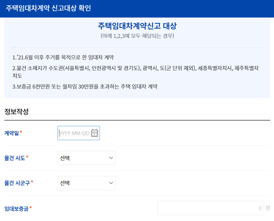Open the 물건 시도 dropdown
This screenshot has height=221, width=274.
[87, 158]
